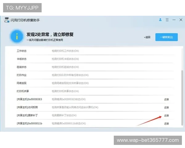This screenshot has width=185, height=148.
Task: Select [共享主机]0x0000011b row label
Action: (30, 123)
